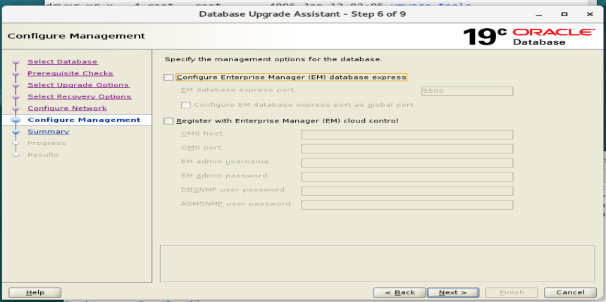Click the 'Specify the management options' text
The height and width of the screenshot is (302, 606).
click(x=273, y=59)
